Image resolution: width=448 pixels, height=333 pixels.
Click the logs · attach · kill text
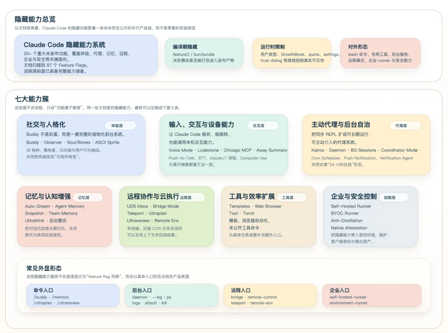coord(149,303)
